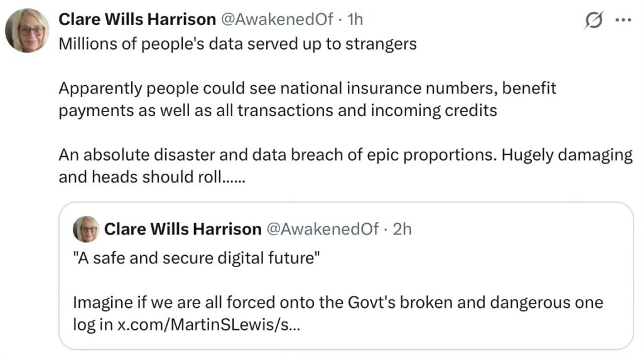Open the more options ellipsis menu
The height and width of the screenshot is (358, 643).
coord(622,20)
